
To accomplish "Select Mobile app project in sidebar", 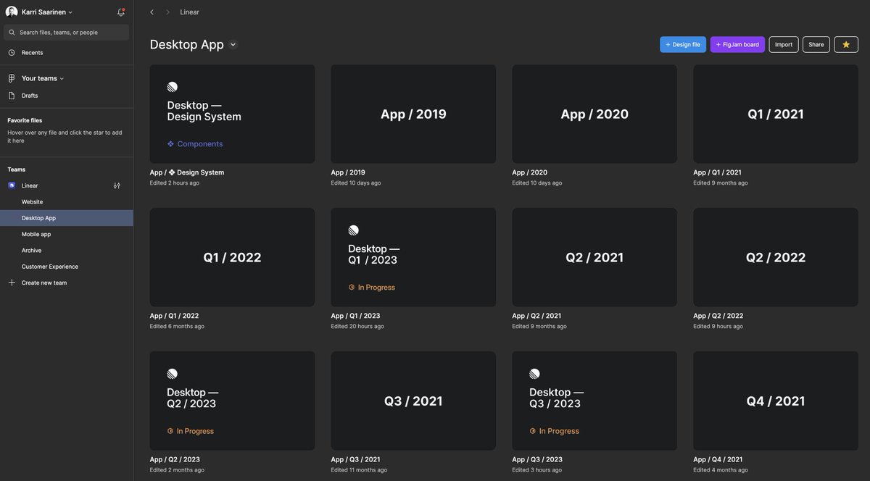I will [36, 234].
